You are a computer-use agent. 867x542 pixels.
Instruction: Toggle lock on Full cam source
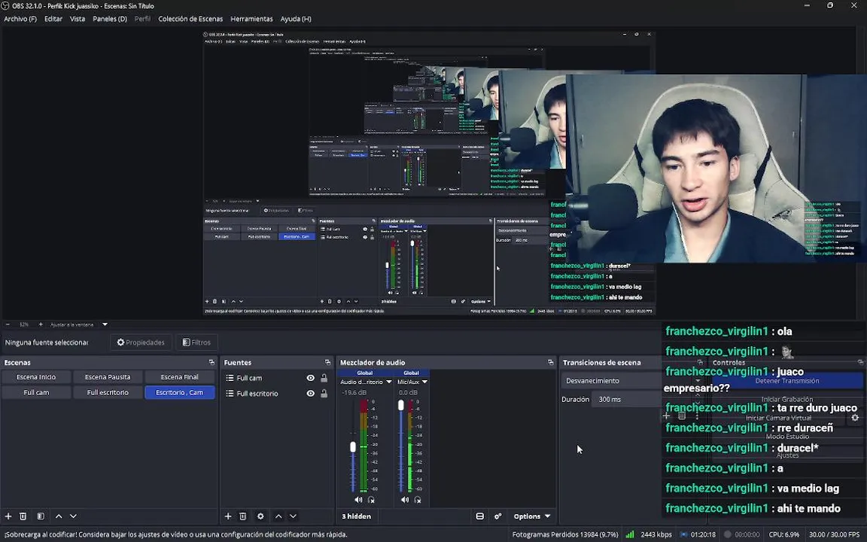[x=324, y=378]
